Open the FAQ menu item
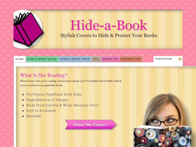196x147 pixels. point(96,59)
